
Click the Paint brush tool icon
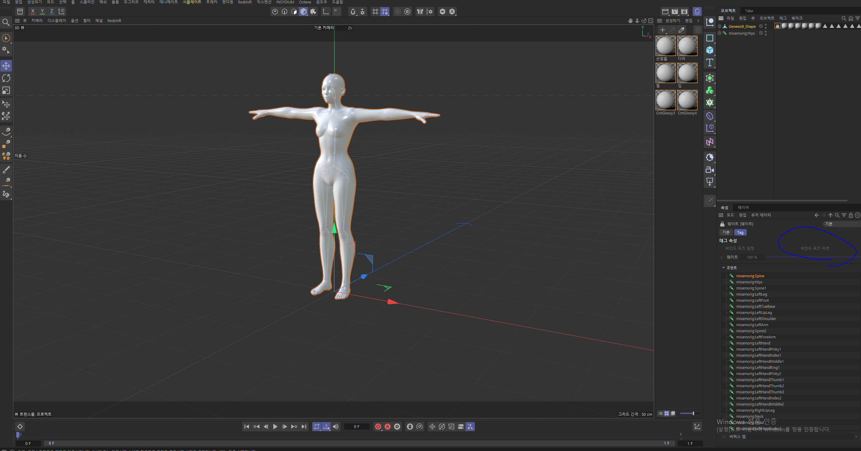pyautogui.click(x=6, y=169)
